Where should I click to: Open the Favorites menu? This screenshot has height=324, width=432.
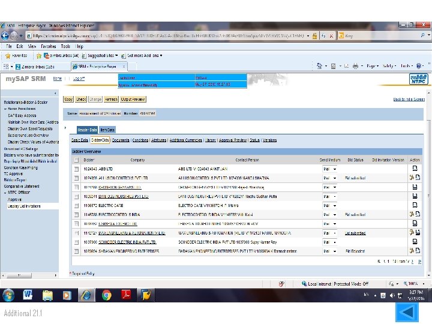(48, 46)
